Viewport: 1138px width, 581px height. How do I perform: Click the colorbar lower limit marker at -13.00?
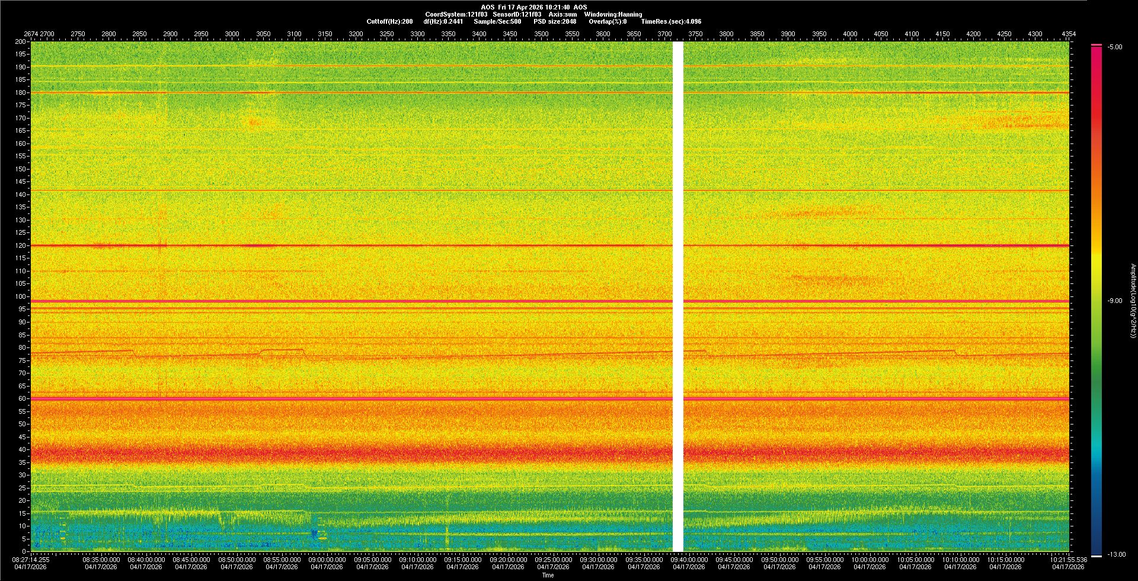click(1097, 556)
